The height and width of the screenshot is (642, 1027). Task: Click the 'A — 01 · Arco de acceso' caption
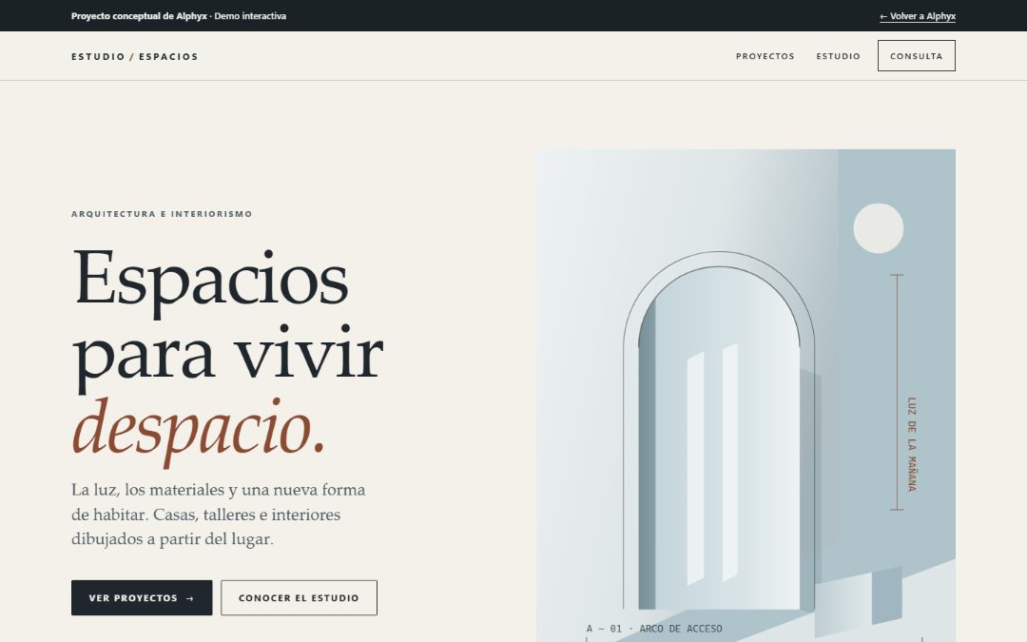pyautogui.click(x=654, y=629)
